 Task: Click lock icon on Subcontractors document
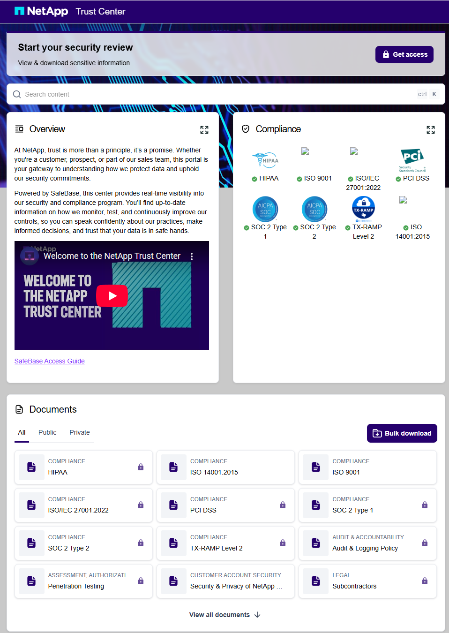coord(425,581)
